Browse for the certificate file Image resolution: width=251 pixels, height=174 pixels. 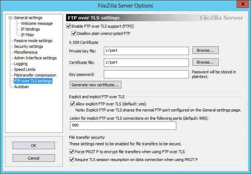(x=205, y=63)
